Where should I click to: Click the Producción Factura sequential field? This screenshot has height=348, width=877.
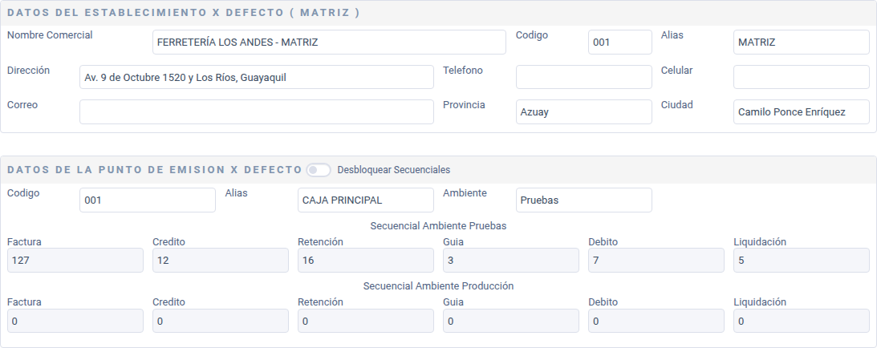pyautogui.click(x=75, y=321)
